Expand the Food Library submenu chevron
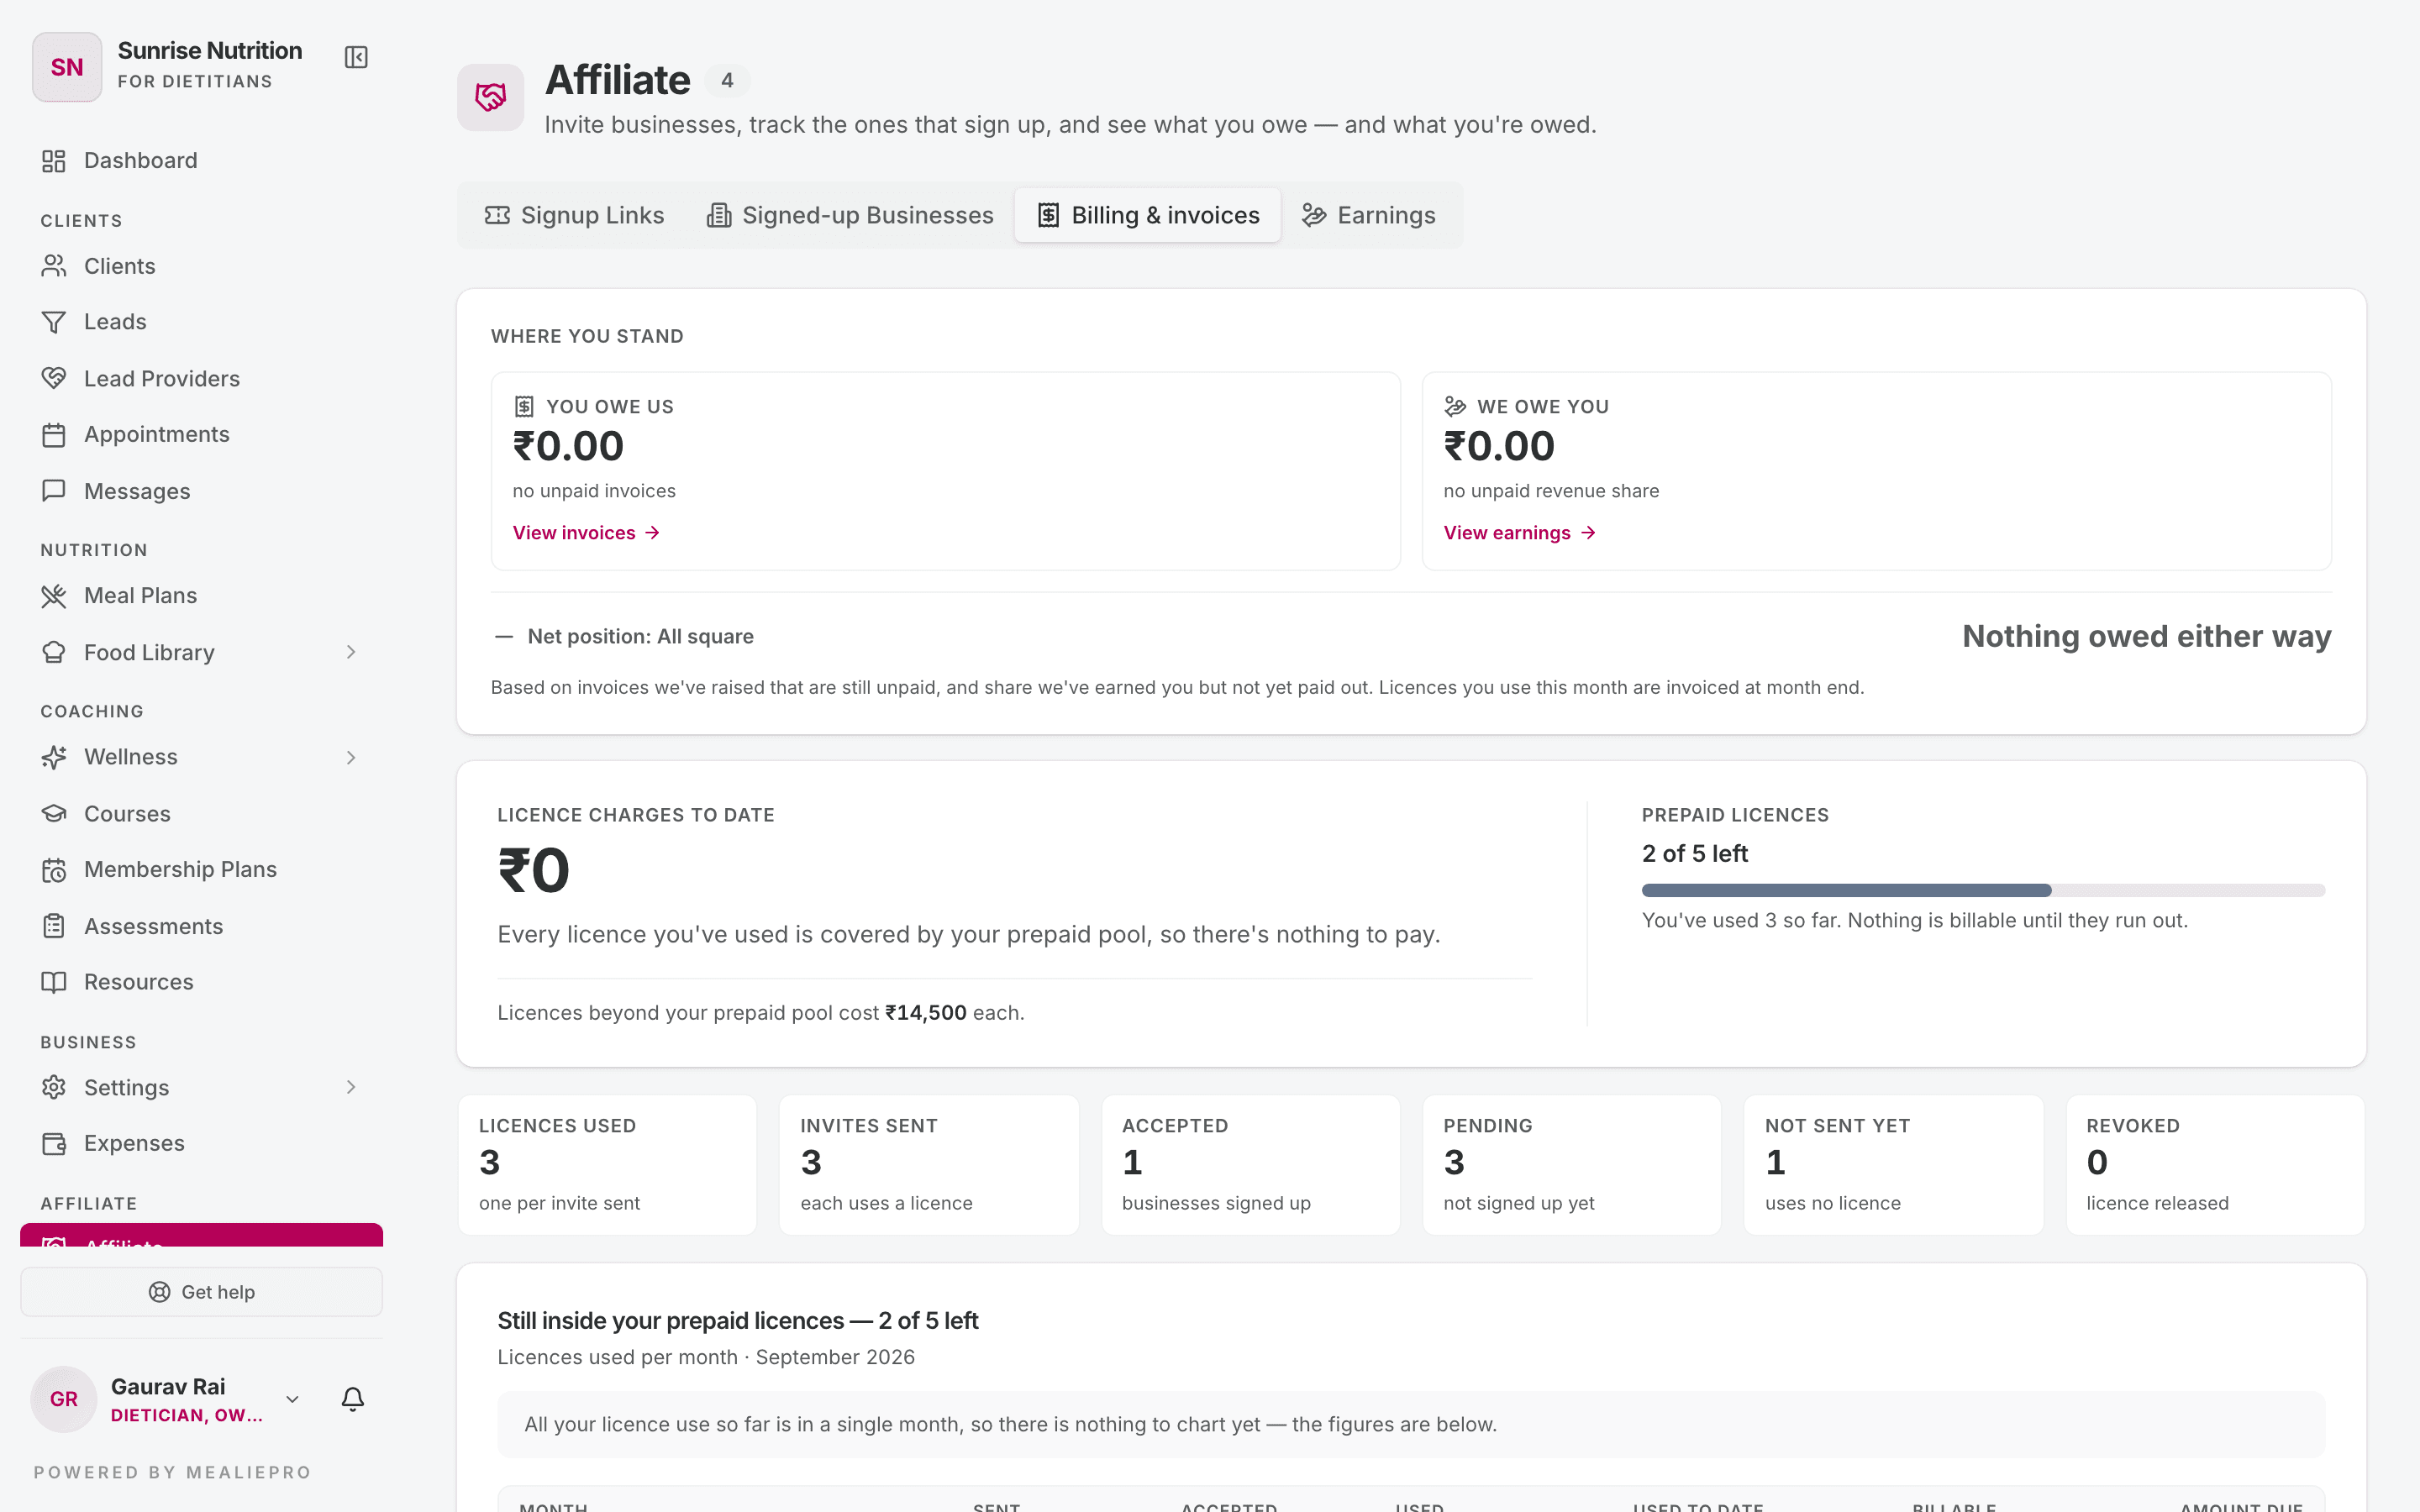This screenshot has height=1512, width=2420. coord(351,652)
